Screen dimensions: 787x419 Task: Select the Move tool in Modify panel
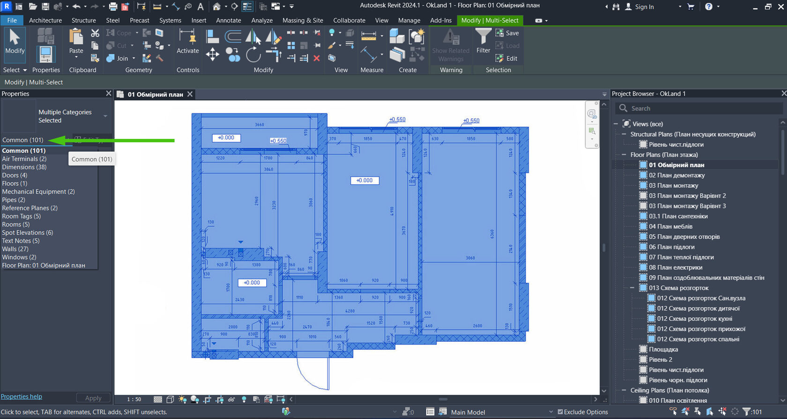click(x=212, y=55)
